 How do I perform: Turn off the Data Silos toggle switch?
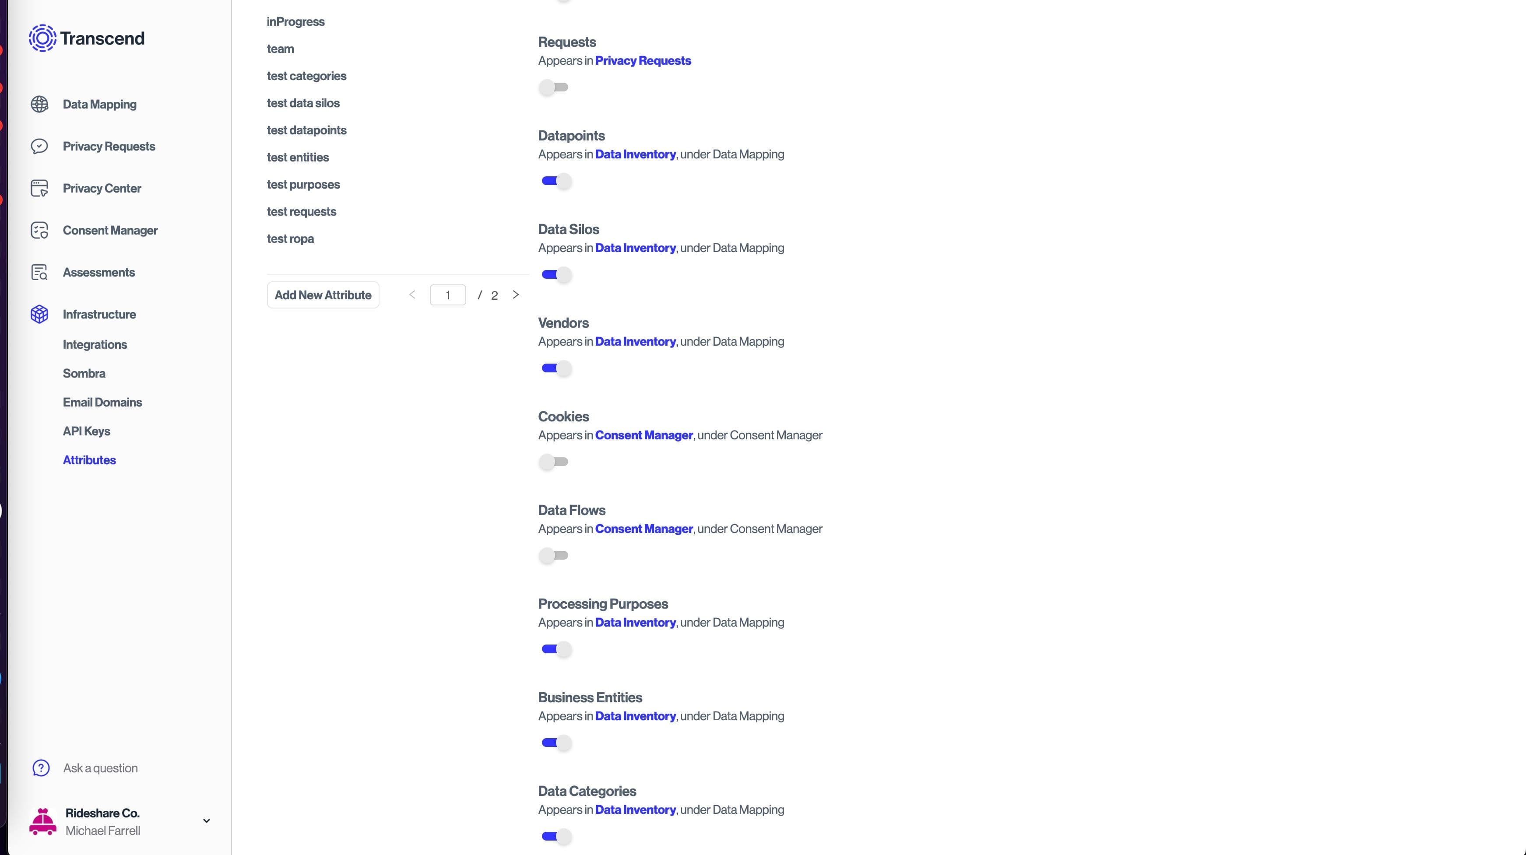click(556, 274)
